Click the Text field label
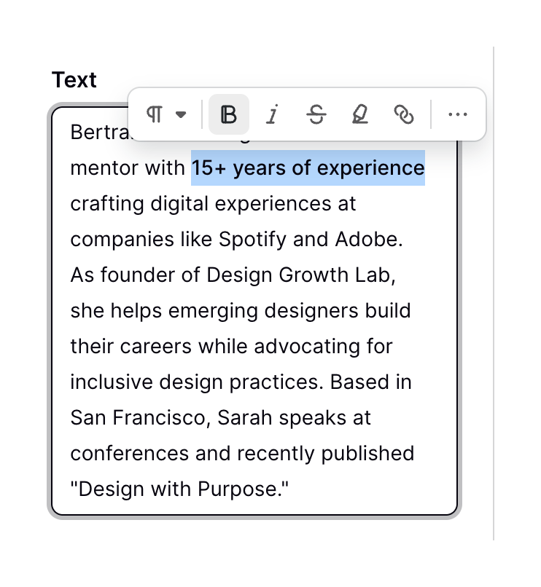The width and height of the screenshot is (541, 587). coord(74,80)
